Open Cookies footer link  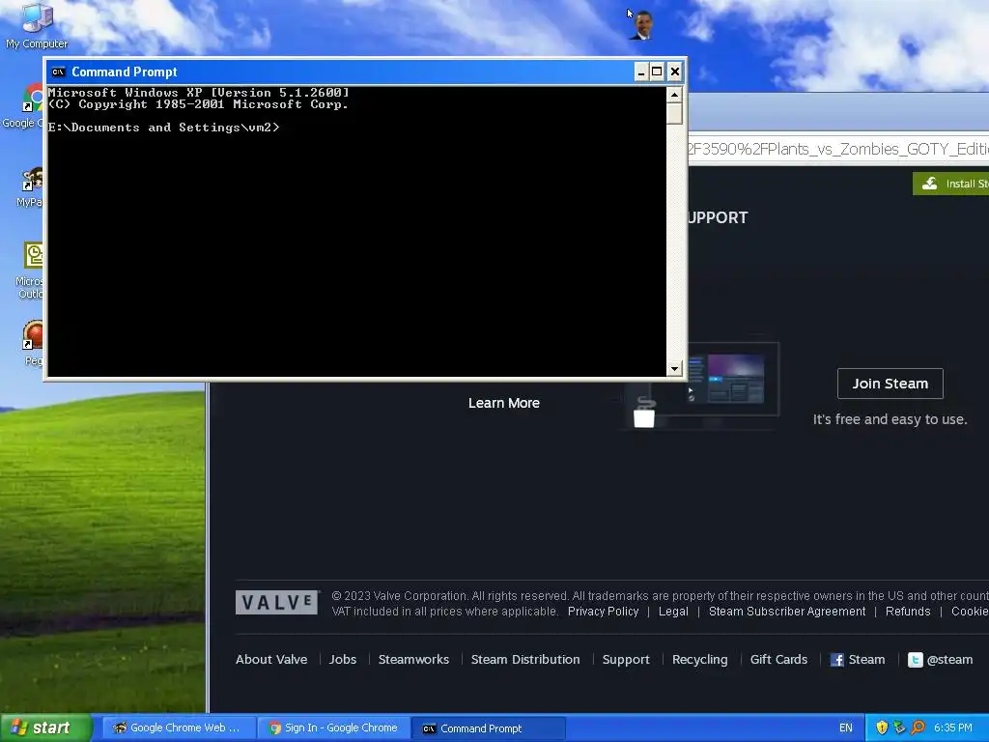coord(970,612)
